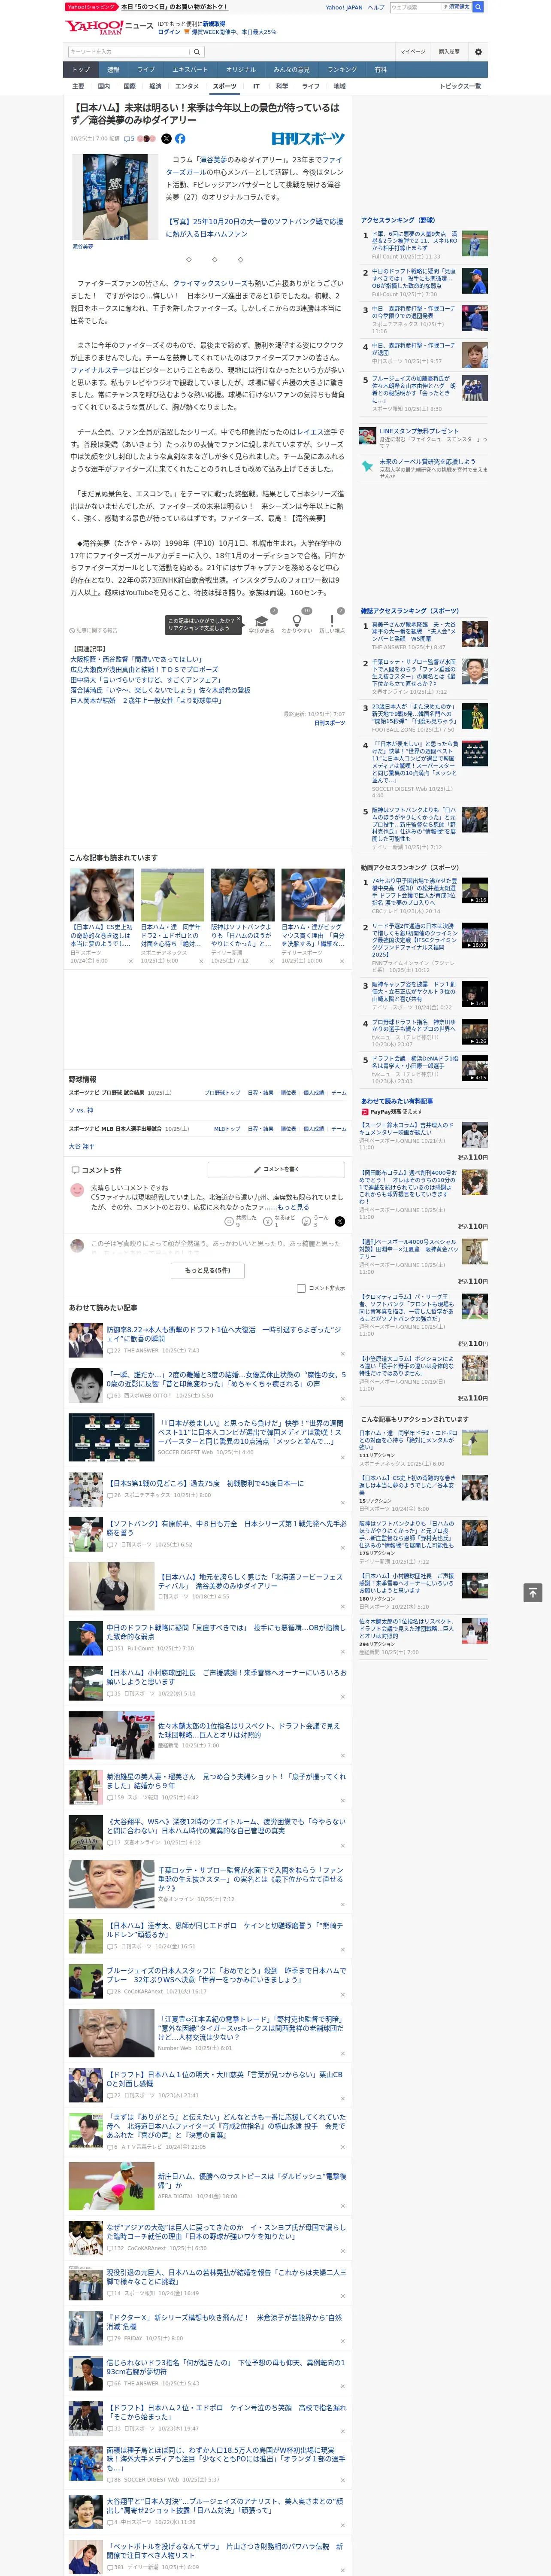Share the article on Facebook
The image size is (551, 2576).
tap(180, 139)
